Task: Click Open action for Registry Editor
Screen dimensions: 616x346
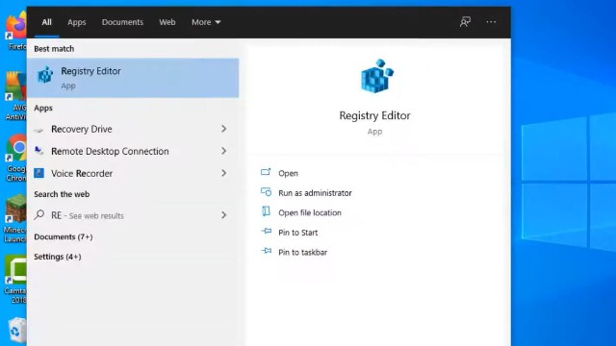Action: tap(288, 173)
